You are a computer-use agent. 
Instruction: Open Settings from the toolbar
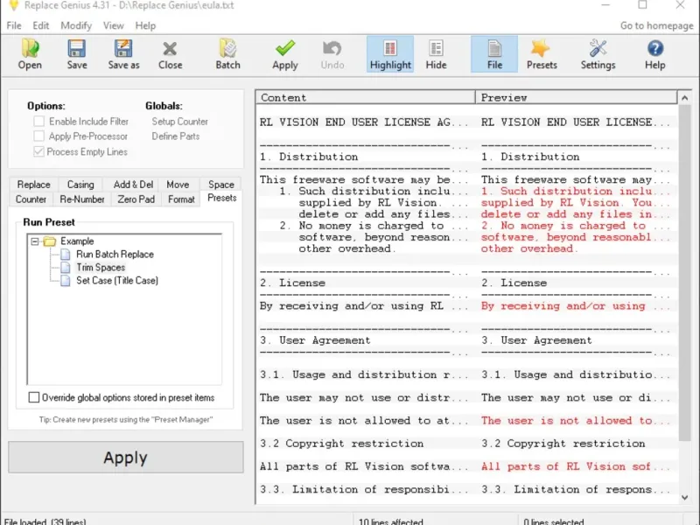pyautogui.click(x=598, y=54)
